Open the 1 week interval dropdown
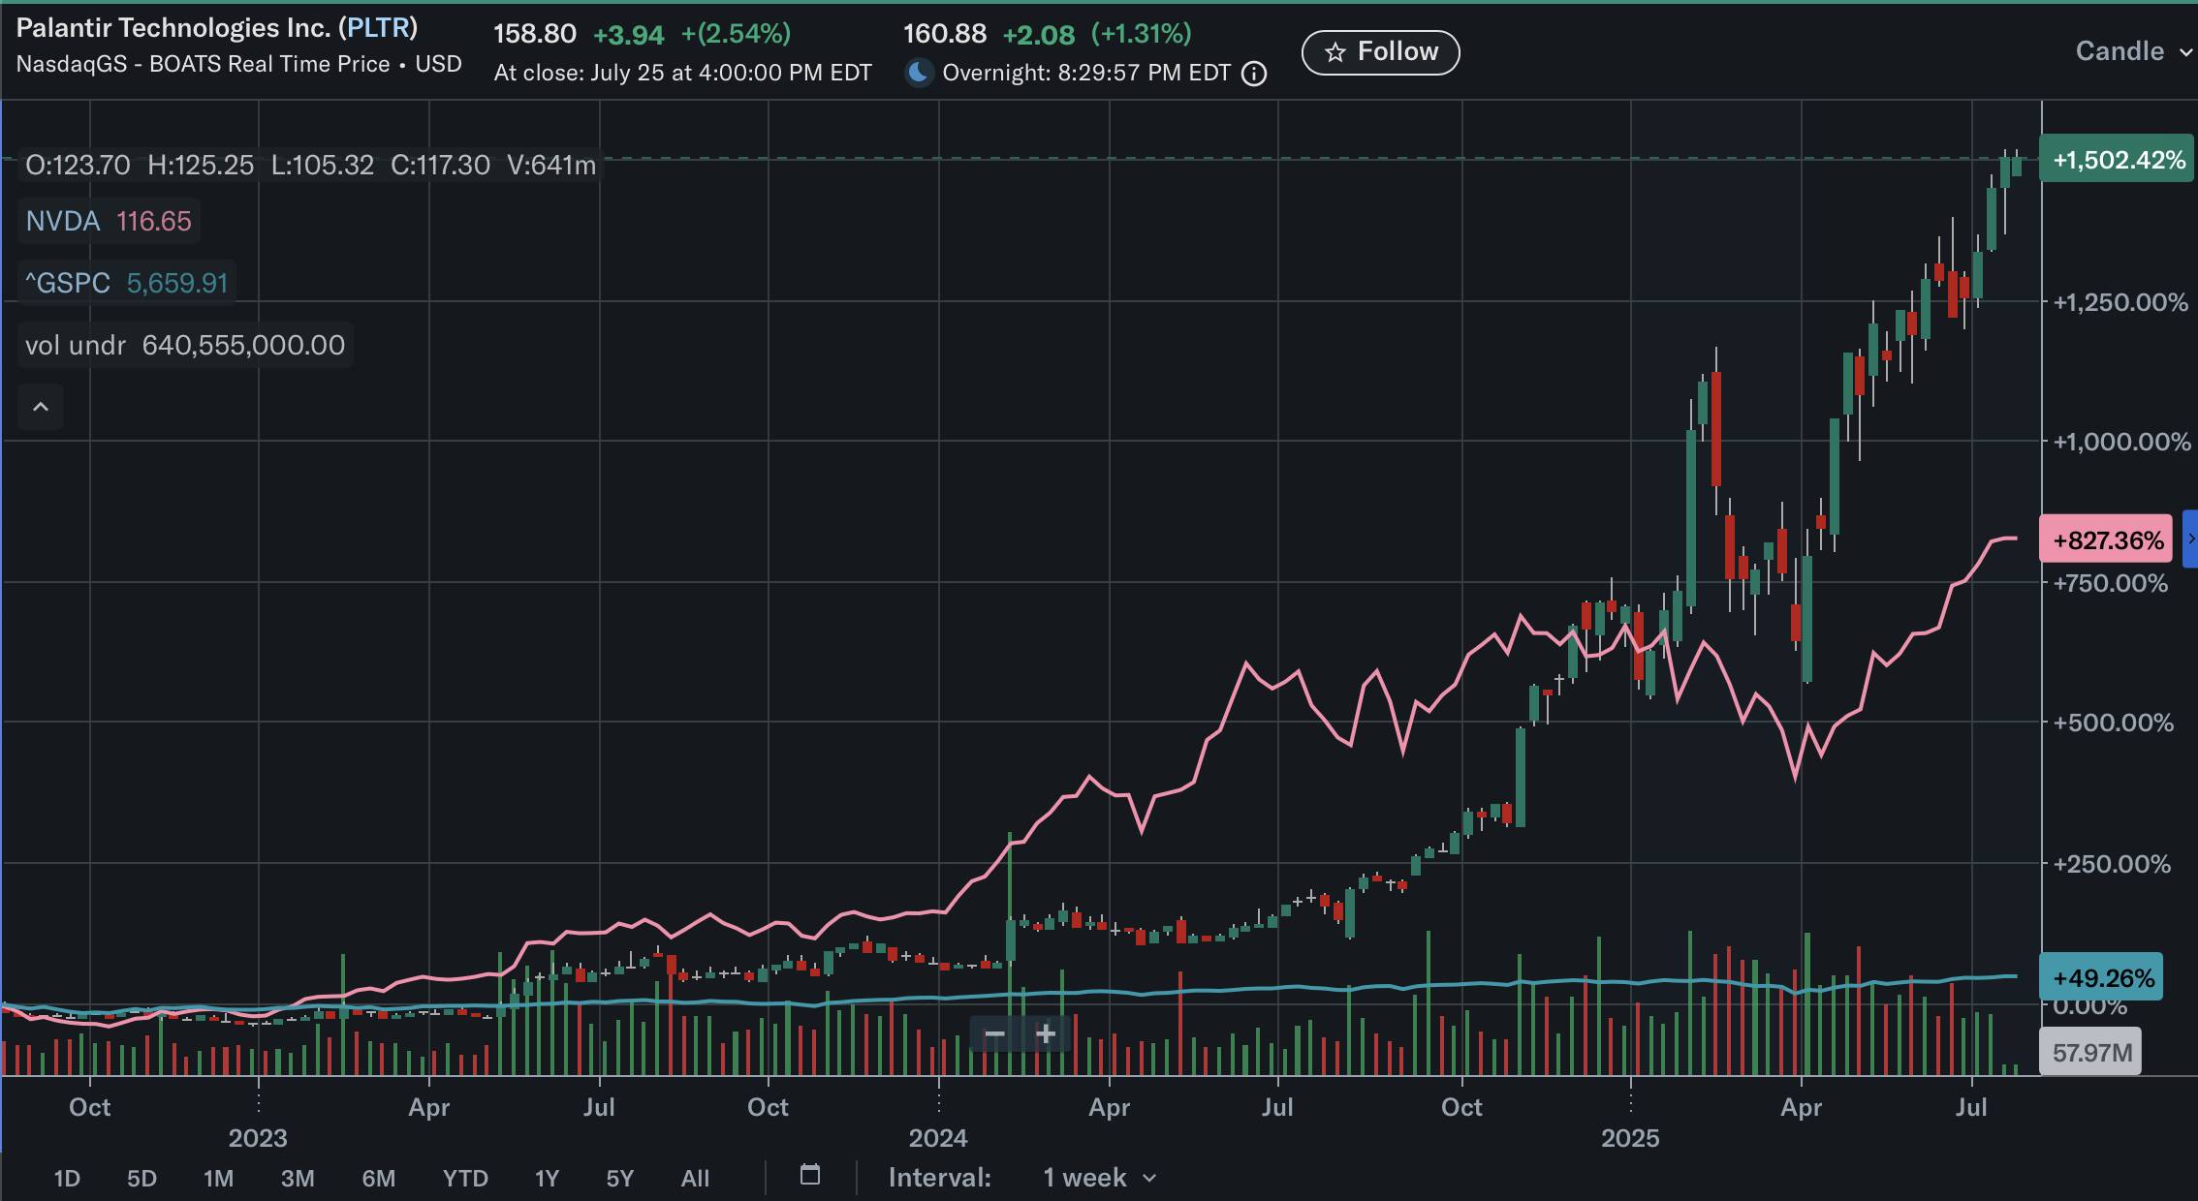This screenshot has width=2198, height=1201. (1099, 1178)
